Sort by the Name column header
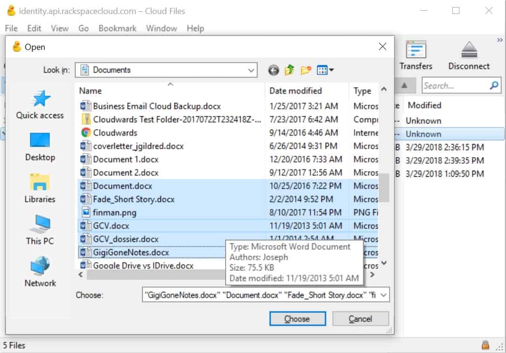Screen dimensions: 506x353 click(170, 91)
